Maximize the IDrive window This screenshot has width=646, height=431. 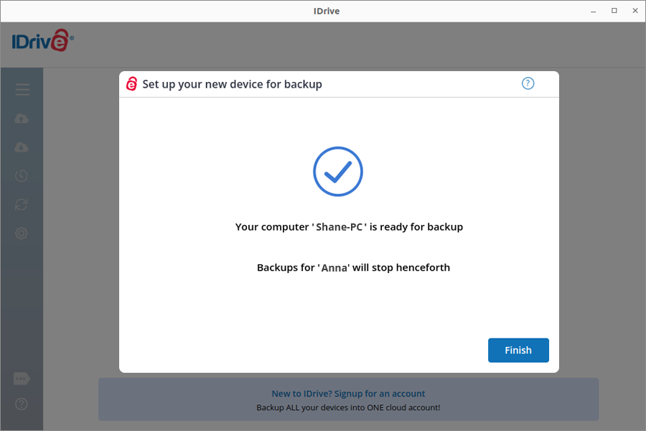(x=614, y=11)
